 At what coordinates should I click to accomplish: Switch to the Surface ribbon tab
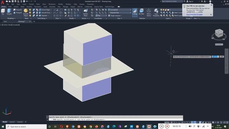click(x=16, y=7)
